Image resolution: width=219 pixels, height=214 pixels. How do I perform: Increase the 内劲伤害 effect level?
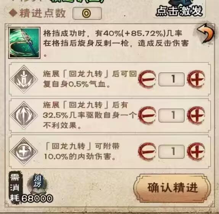coord(196,152)
